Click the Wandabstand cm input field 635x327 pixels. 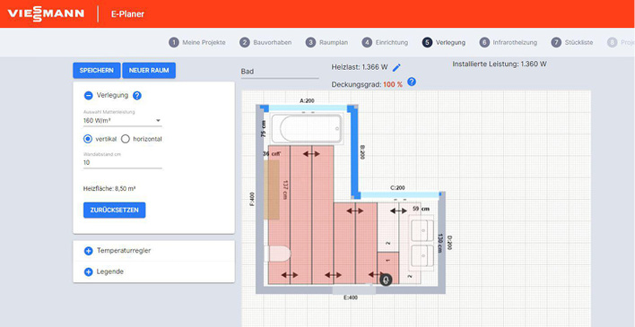coord(122,163)
